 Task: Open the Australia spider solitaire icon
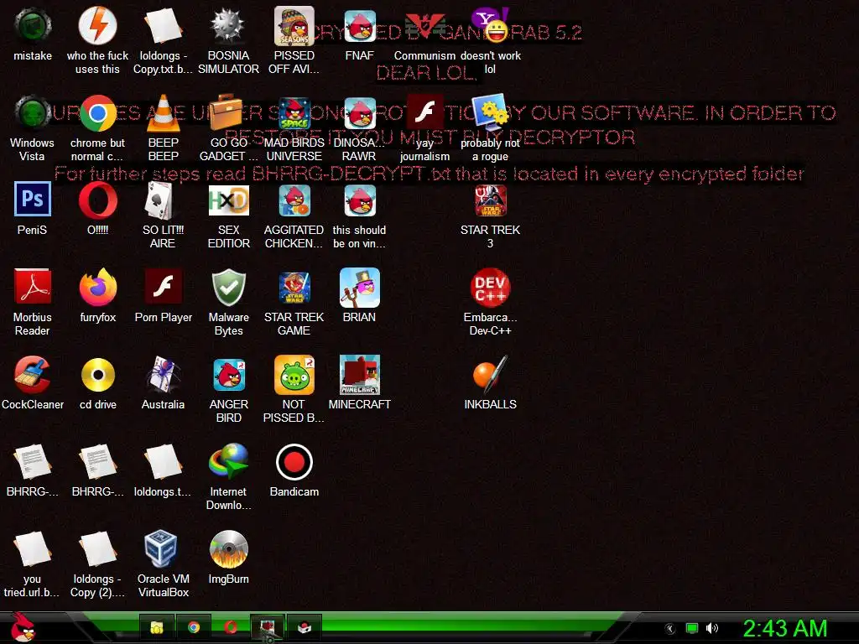point(164,375)
